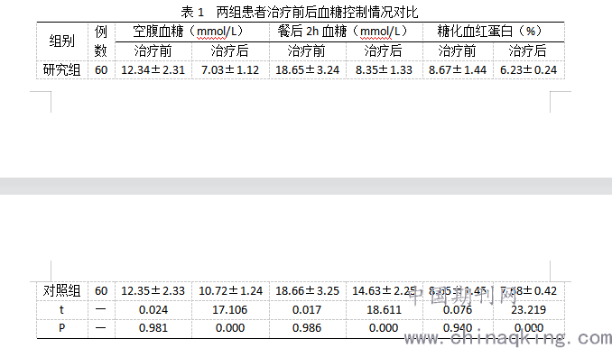The height and width of the screenshot is (348, 612).
Task: Click the 例数 header cell
Action: click(x=101, y=41)
